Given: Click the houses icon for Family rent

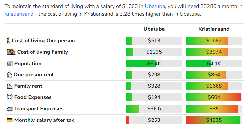Looking at the screenshot, I should point(10,86).
